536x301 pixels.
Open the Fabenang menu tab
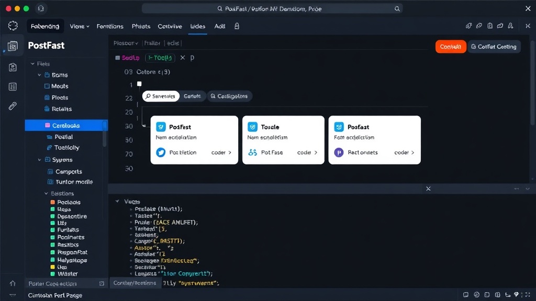(x=45, y=26)
